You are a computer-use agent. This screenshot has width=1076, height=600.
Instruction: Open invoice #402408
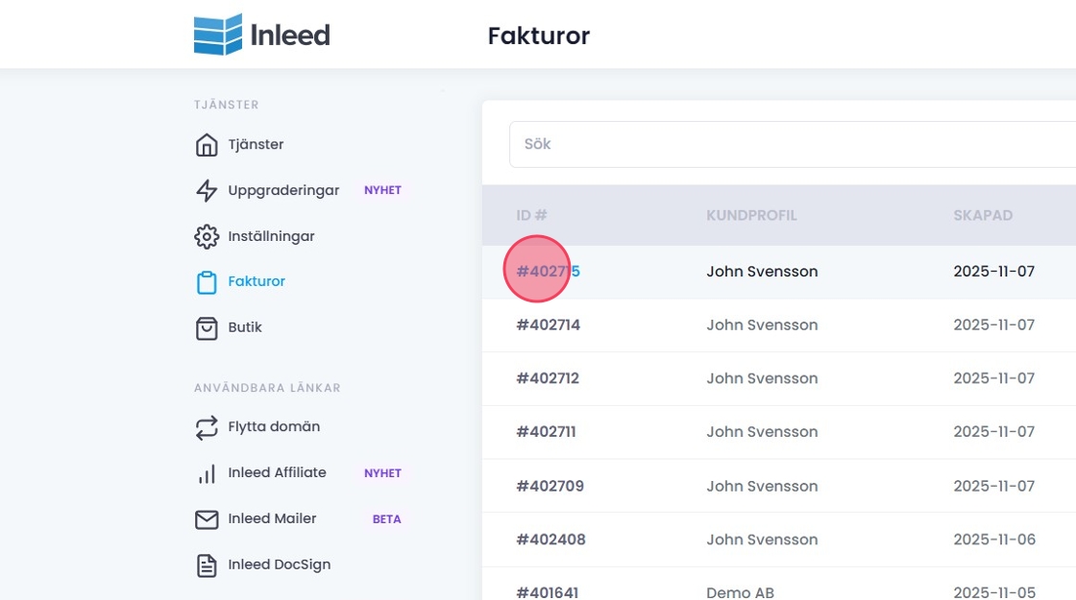(x=550, y=540)
